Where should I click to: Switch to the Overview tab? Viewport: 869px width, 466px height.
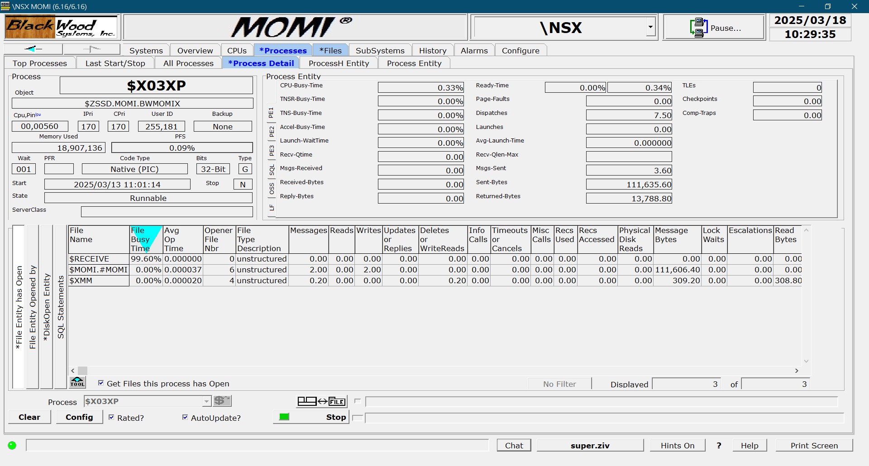click(x=195, y=50)
